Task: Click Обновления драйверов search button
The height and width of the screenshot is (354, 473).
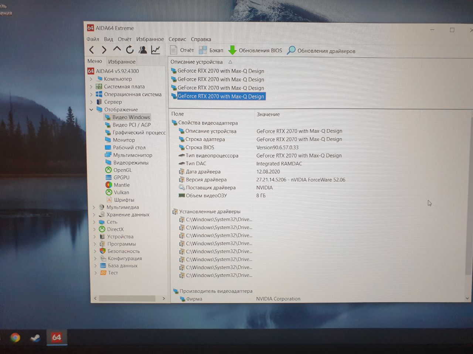Action: tap(321, 51)
